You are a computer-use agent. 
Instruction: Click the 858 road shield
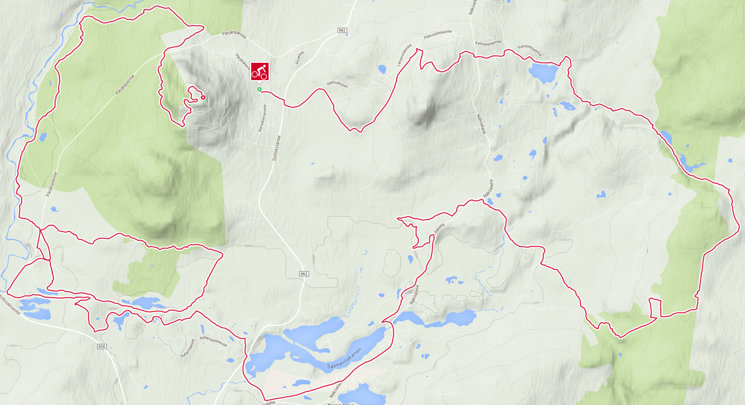click(x=102, y=347)
